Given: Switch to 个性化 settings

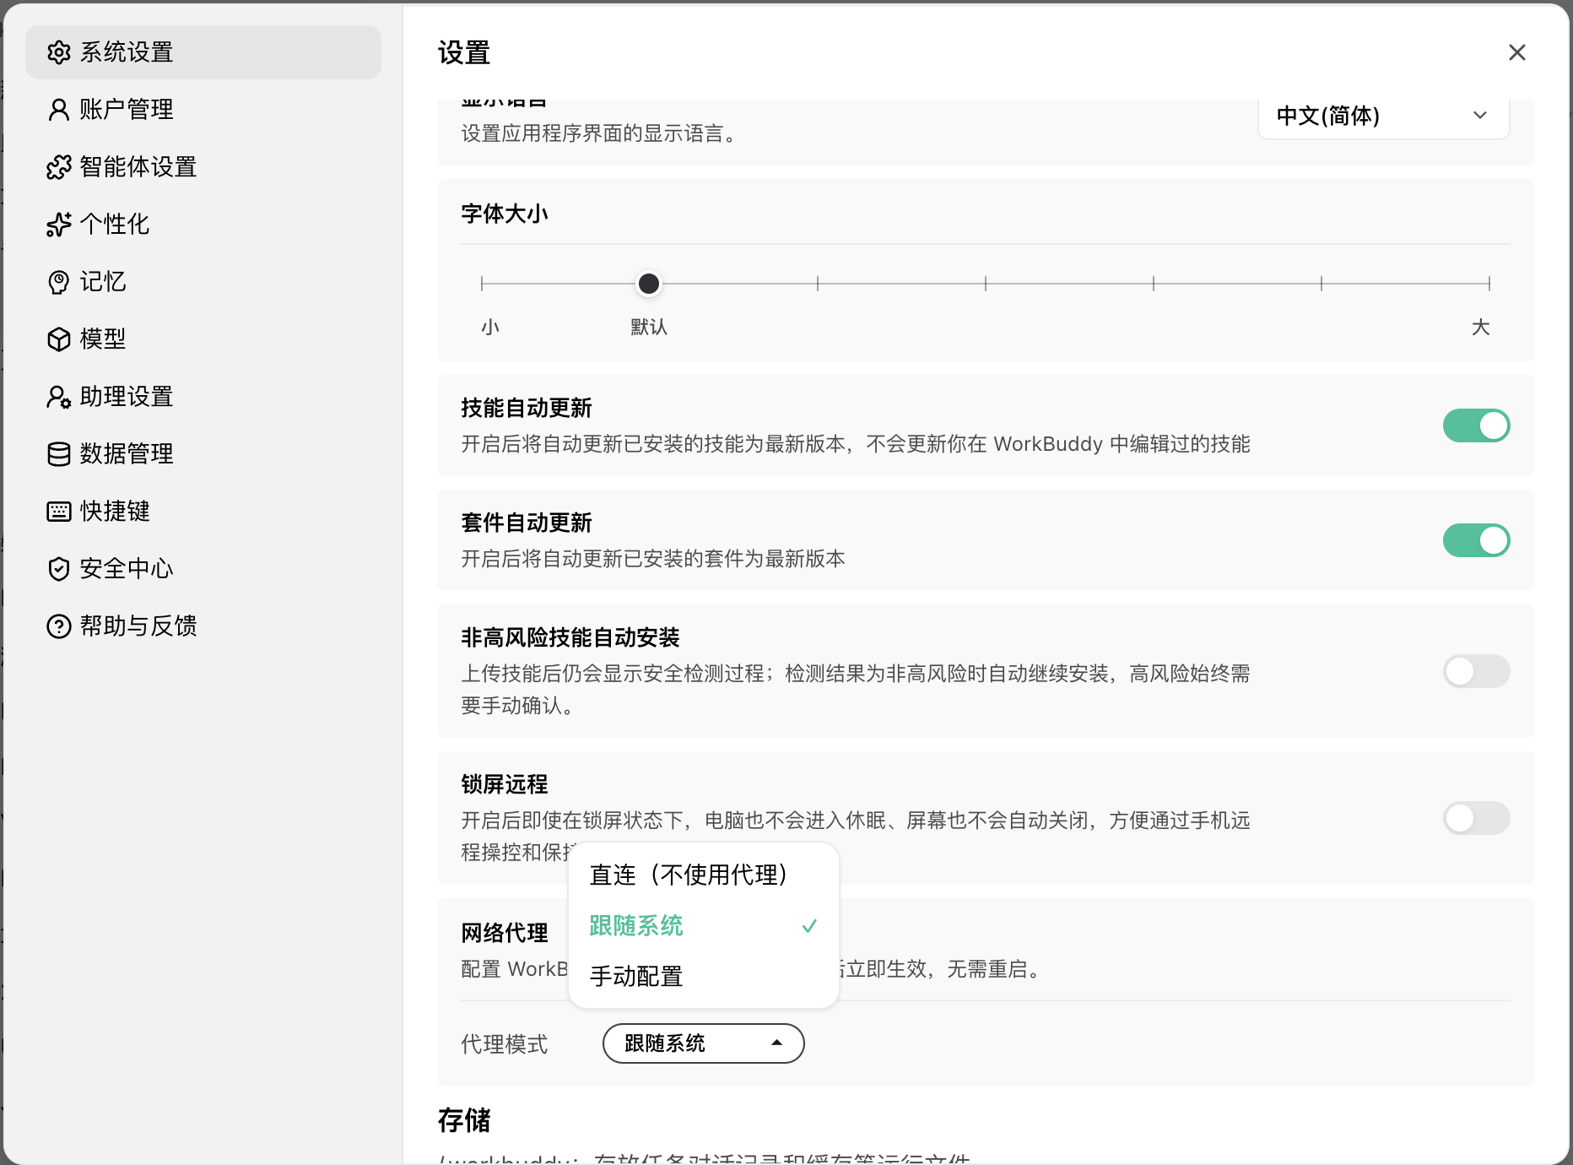Looking at the screenshot, I should [203, 225].
